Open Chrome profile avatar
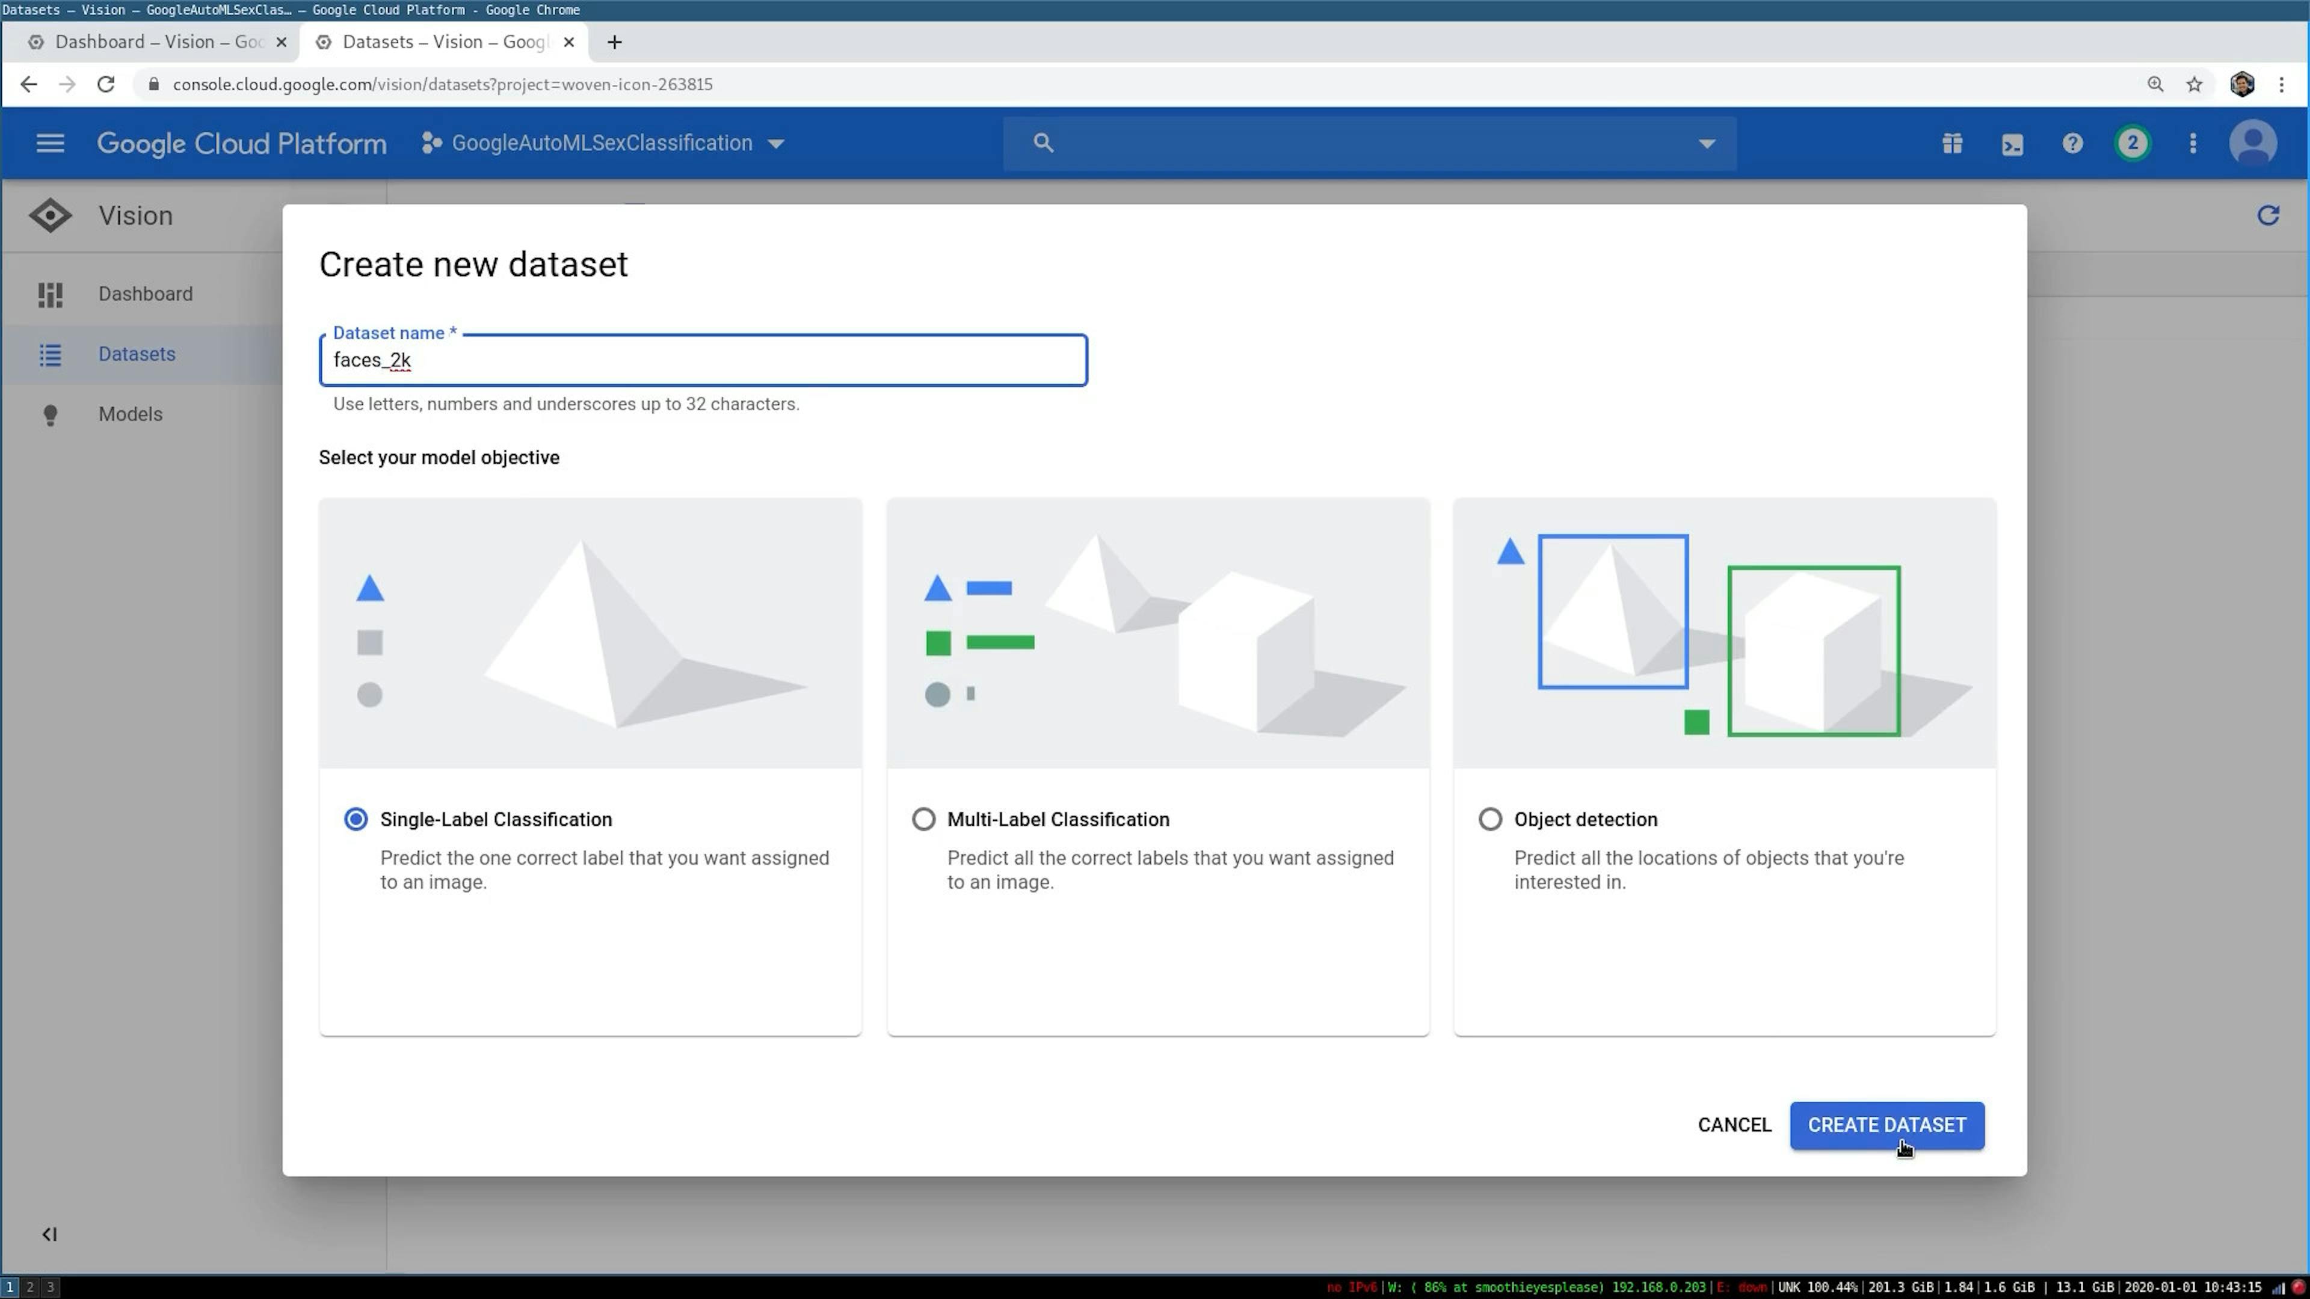 pos(2242,84)
